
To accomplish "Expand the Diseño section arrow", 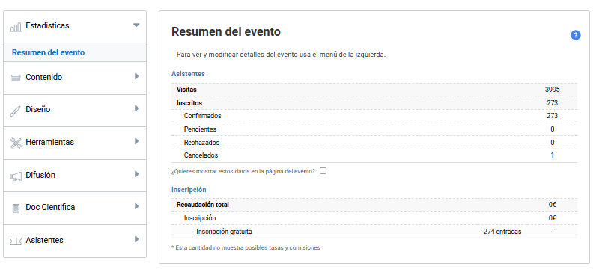I will (137, 108).
